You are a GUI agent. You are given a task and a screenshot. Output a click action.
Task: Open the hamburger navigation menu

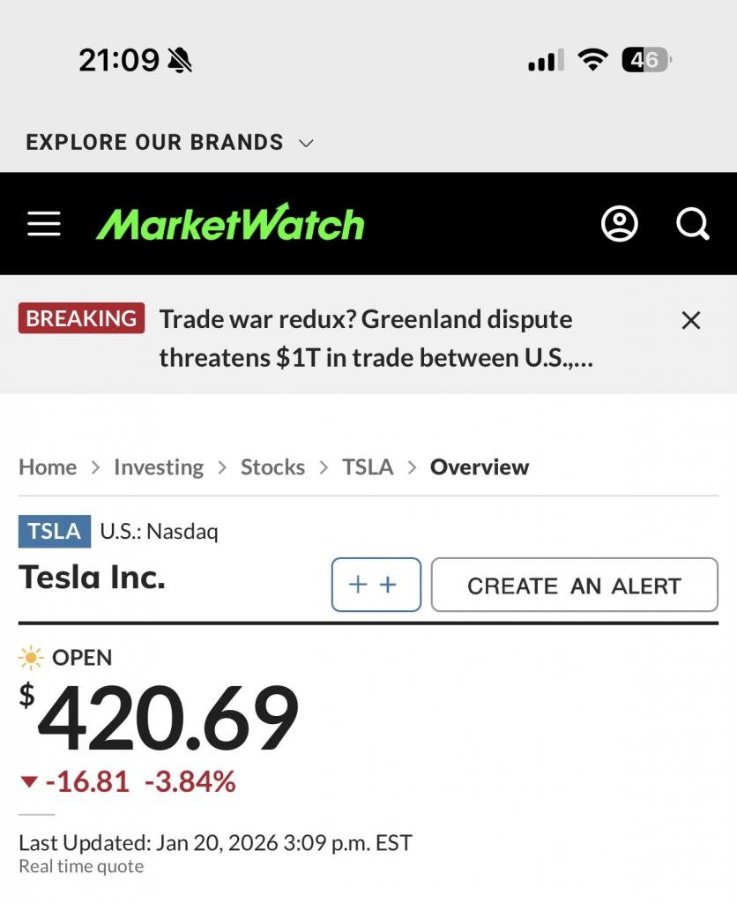pyautogui.click(x=44, y=224)
